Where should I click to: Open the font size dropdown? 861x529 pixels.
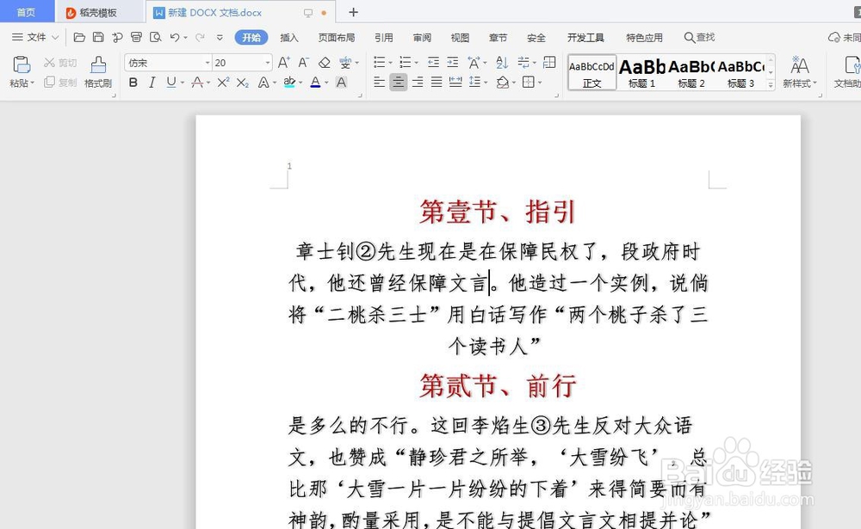(x=266, y=62)
